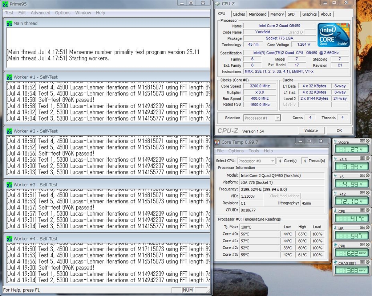
Task: Click the Core Temp title bar icon
Action: point(217,142)
